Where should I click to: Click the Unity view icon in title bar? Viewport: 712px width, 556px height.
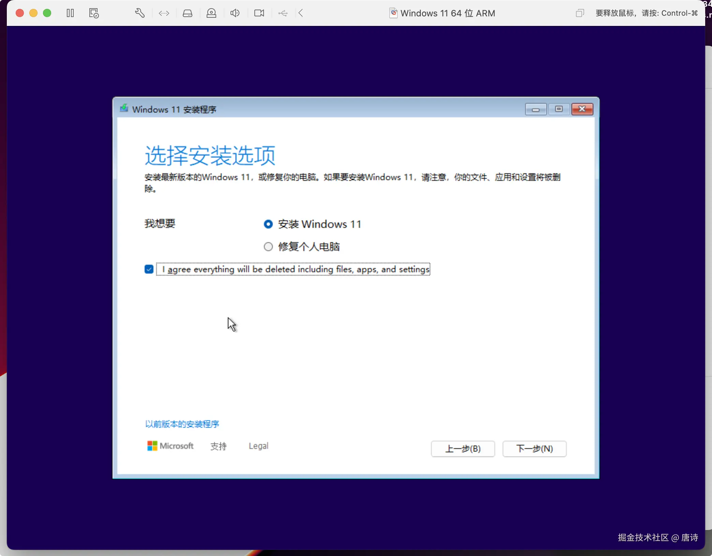click(x=580, y=13)
